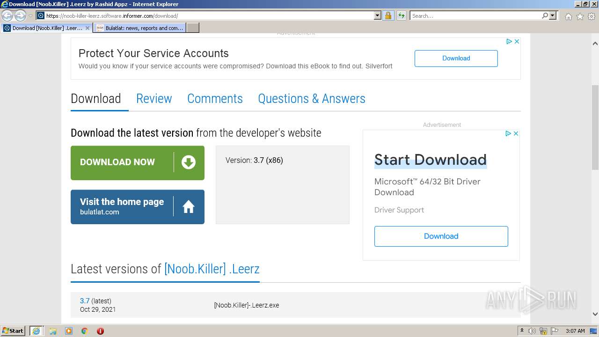Click into the browser Search box
Viewport: 599px width, 337px height.
(x=475, y=16)
